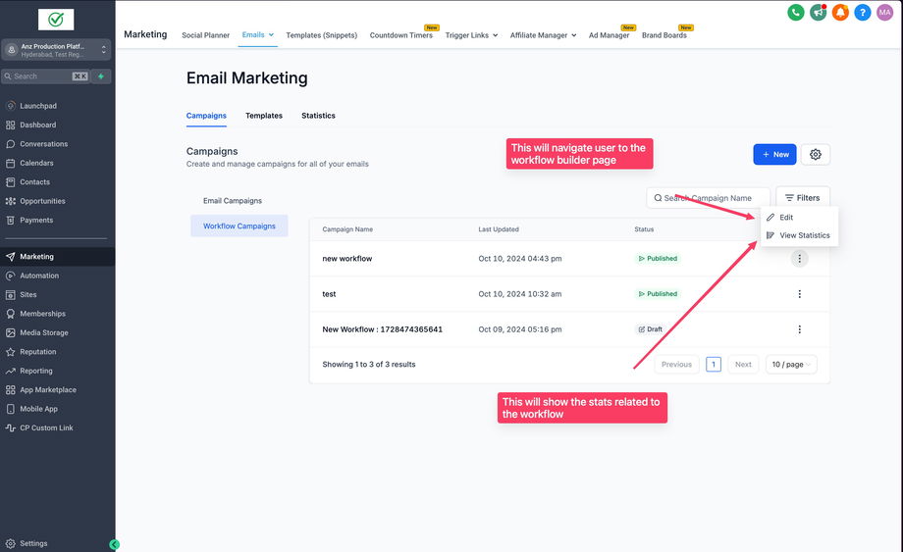Screen dimensions: 903x552
Task: Open Reputation in sidebar
Action: point(38,351)
